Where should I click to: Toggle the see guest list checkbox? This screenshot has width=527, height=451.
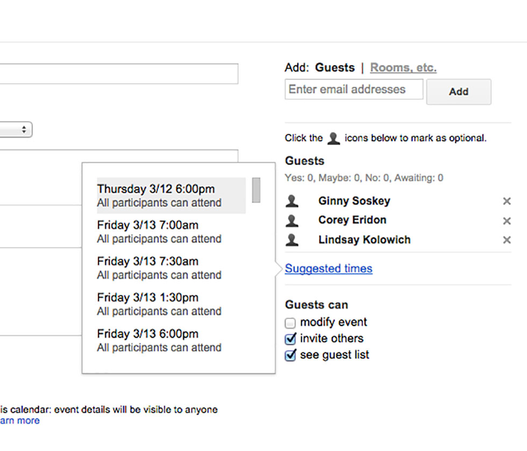(x=290, y=355)
